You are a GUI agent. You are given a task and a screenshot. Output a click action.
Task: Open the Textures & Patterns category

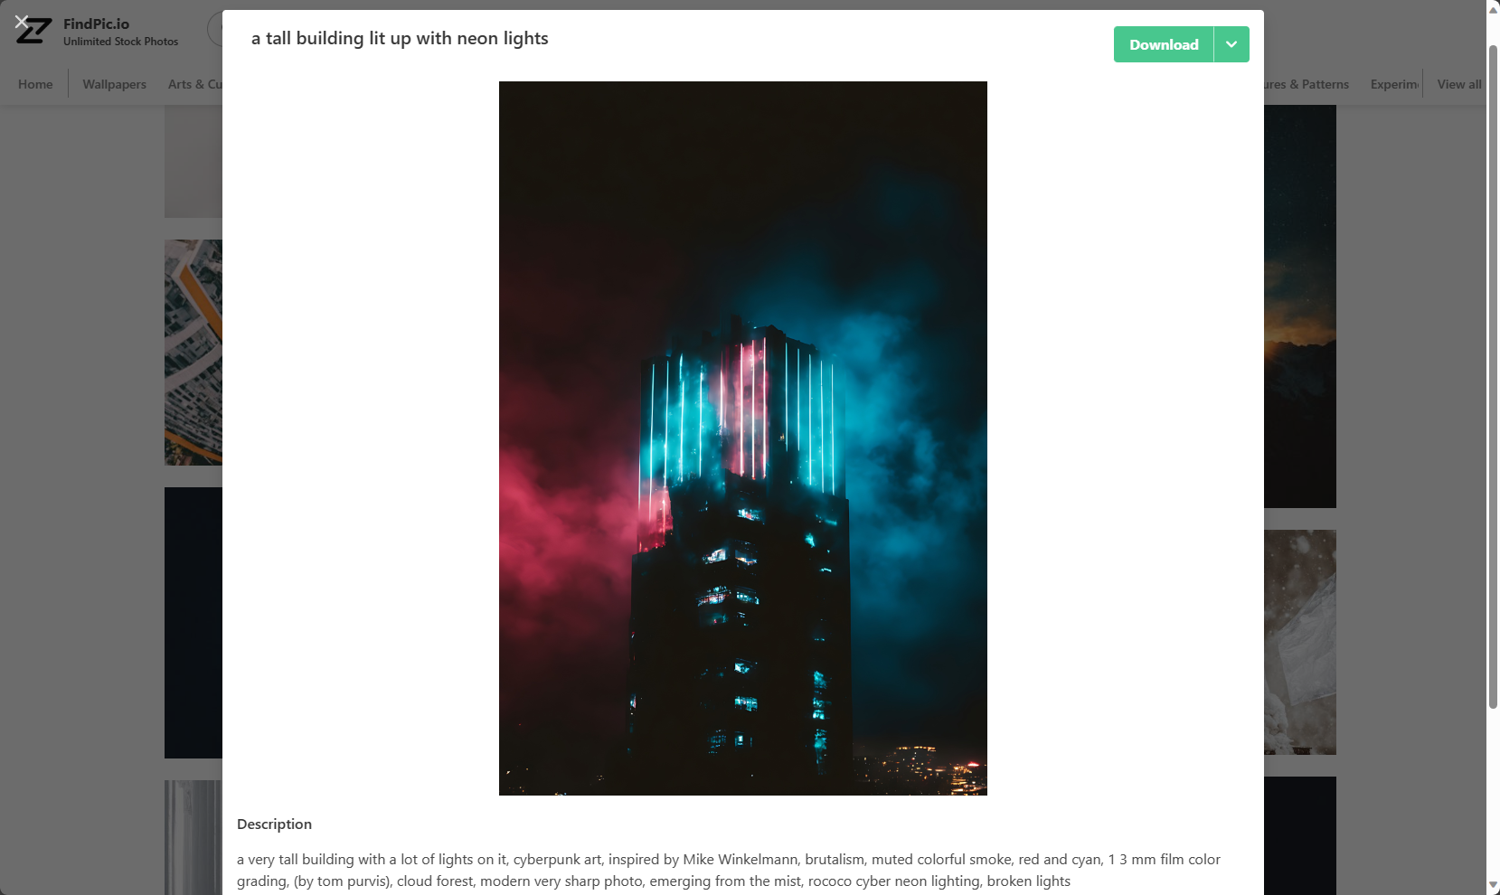(1307, 84)
